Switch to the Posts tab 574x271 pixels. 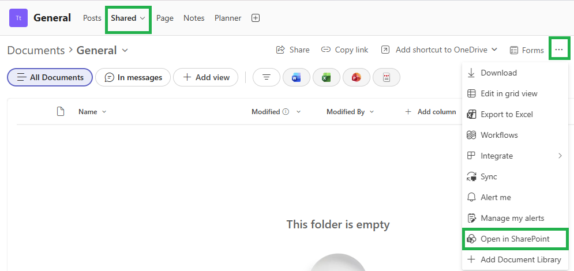coord(92,18)
